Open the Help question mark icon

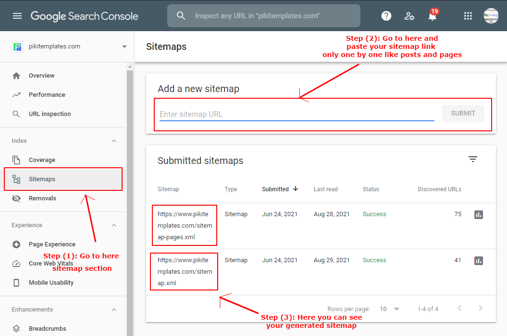coord(386,16)
